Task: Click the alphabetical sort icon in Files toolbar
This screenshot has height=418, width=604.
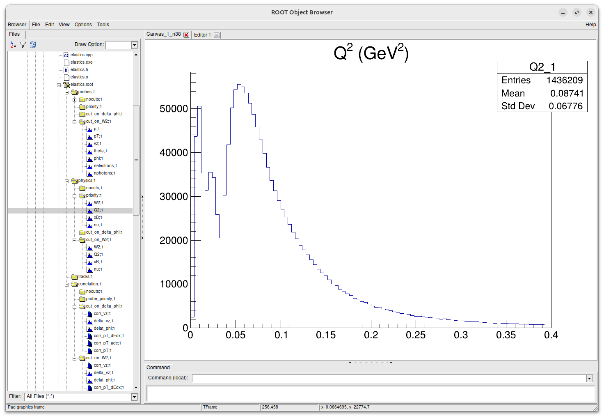Action: (x=13, y=45)
